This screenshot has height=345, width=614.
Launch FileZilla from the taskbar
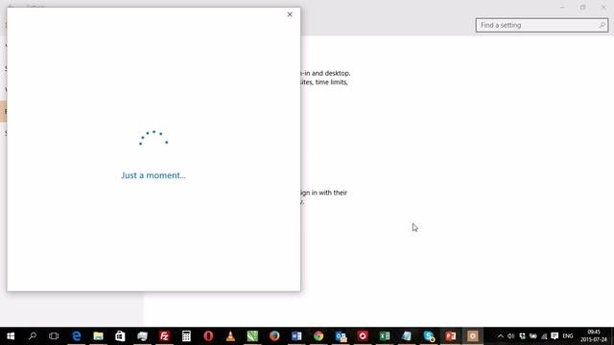[x=164, y=336]
